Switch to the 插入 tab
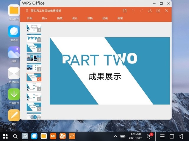 click(x=45, y=18)
